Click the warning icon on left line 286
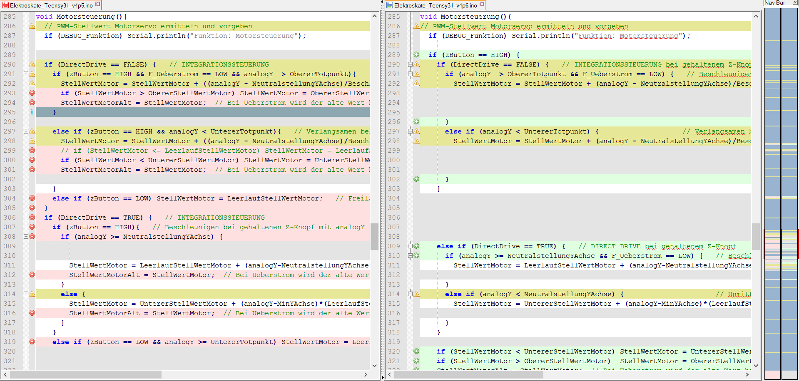Screen dimensions: 799x381 coord(32,26)
